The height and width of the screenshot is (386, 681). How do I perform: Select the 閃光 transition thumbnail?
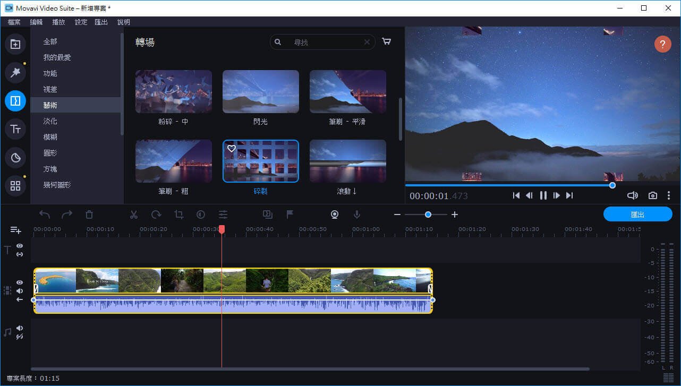point(261,91)
